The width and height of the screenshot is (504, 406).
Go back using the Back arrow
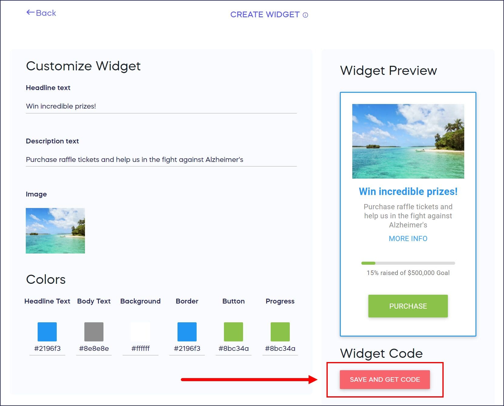click(x=41, y=13)
